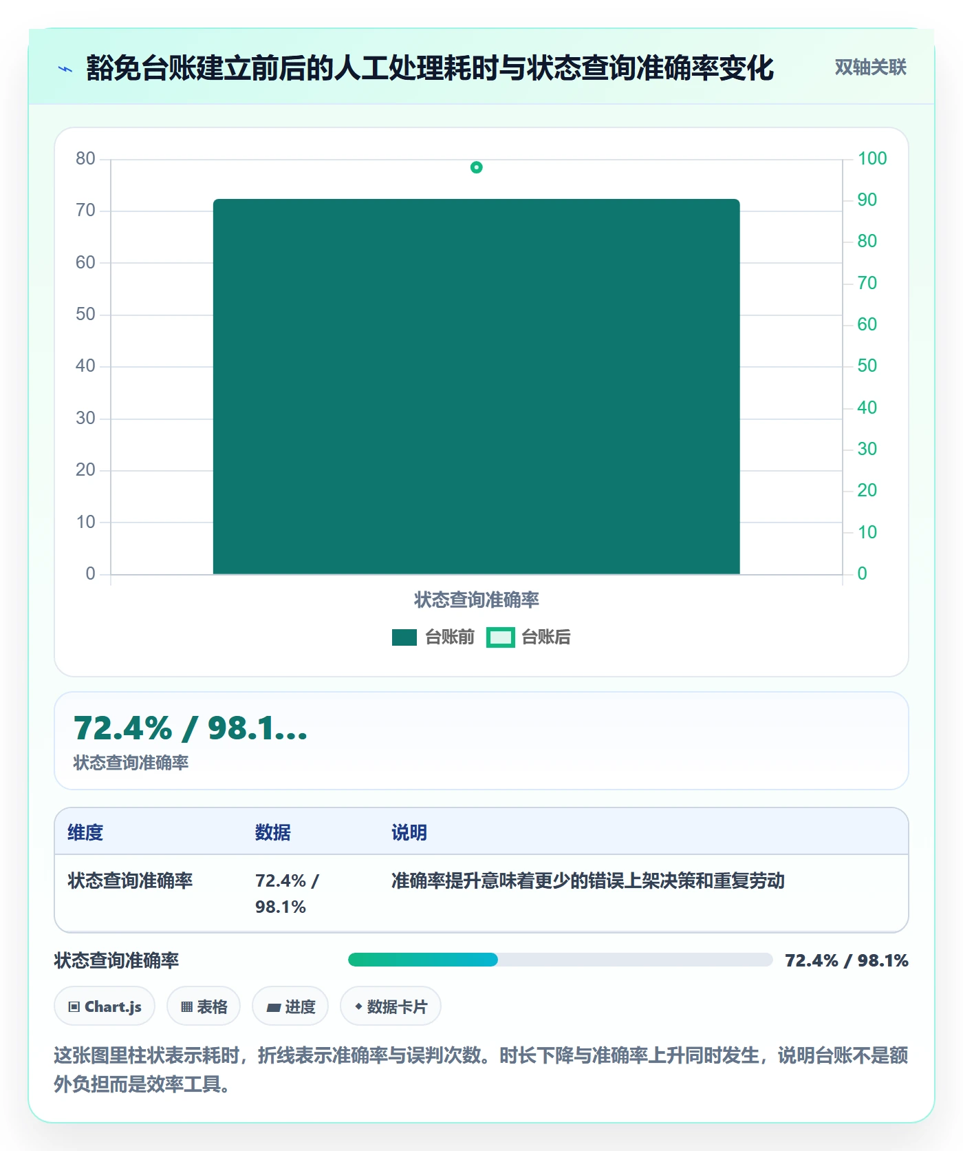Click the 双轴关联 label in header
963x1151 pixels.
870,67
